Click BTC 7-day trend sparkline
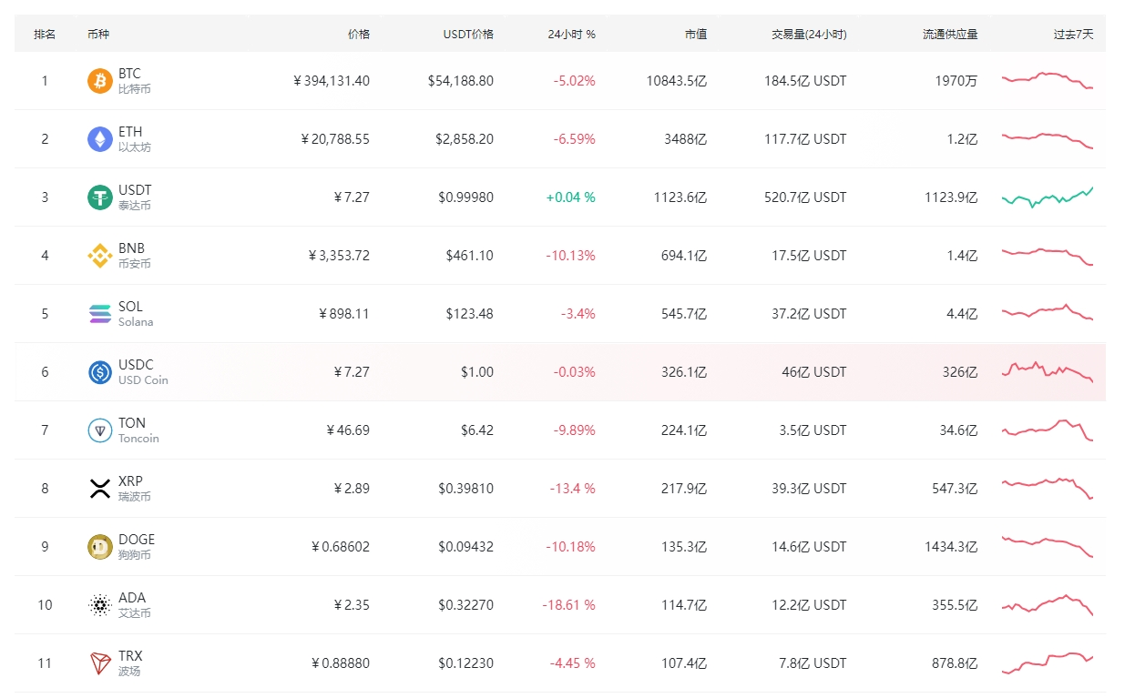This screenshot has height=698, width=1145. click(x=1047, y=80)
